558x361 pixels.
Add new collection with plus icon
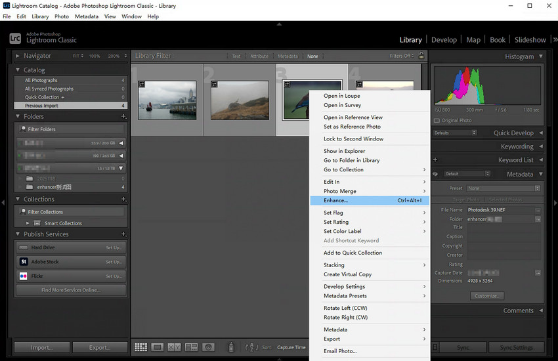123,199
